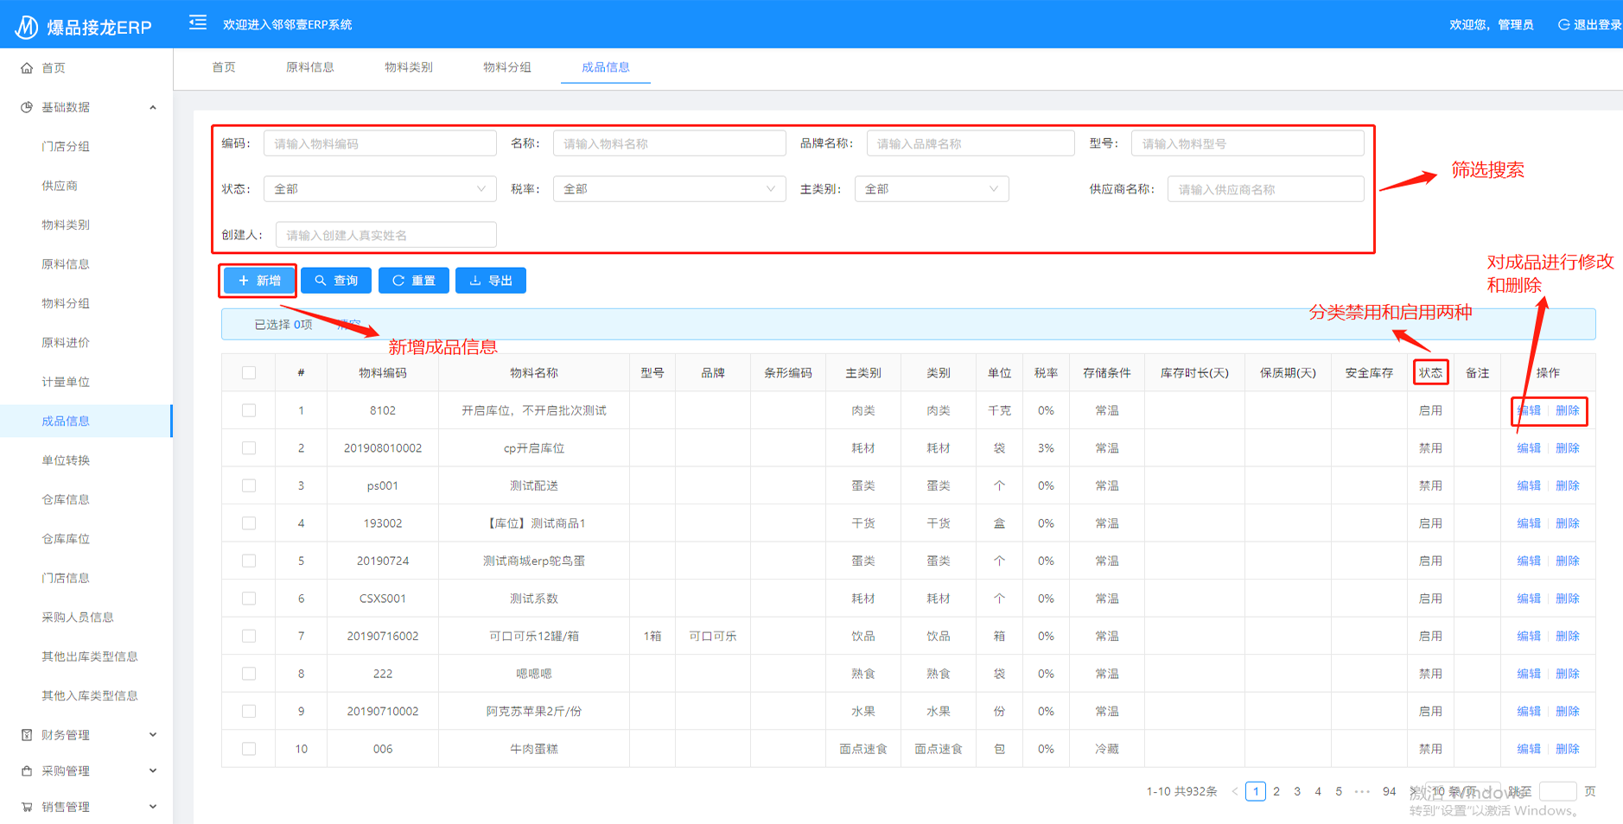Viewport: 1623px width, 824px height.
Task: Focus the 编码 input field
Action: pos(379,143)
